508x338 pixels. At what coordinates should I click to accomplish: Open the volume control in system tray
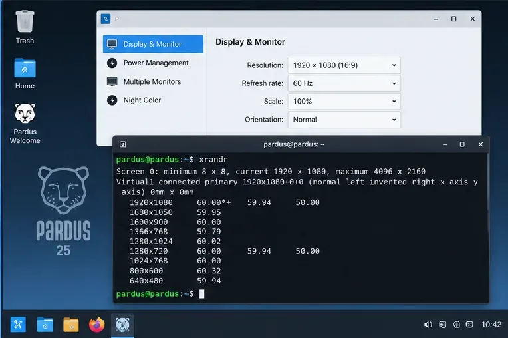click(x=428, y=325)
